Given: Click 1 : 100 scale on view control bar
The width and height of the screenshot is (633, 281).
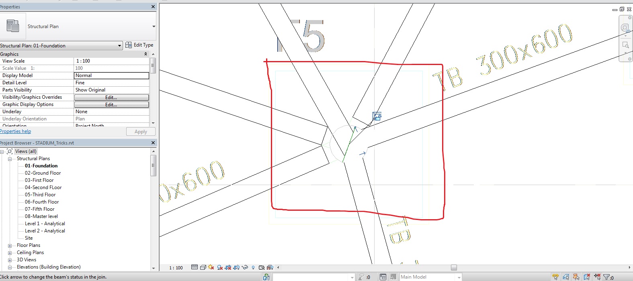Looking at the screenshot, I should coord(176,268).
